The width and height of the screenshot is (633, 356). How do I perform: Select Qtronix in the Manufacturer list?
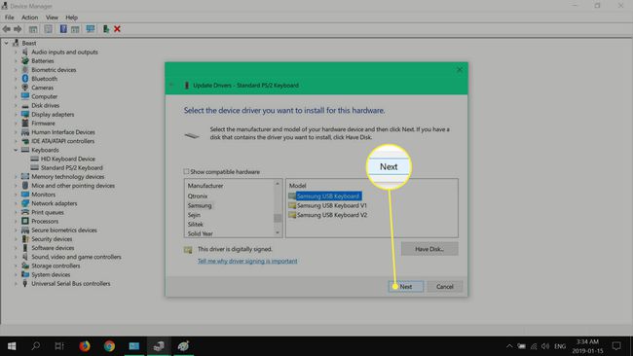click(198, 196)
